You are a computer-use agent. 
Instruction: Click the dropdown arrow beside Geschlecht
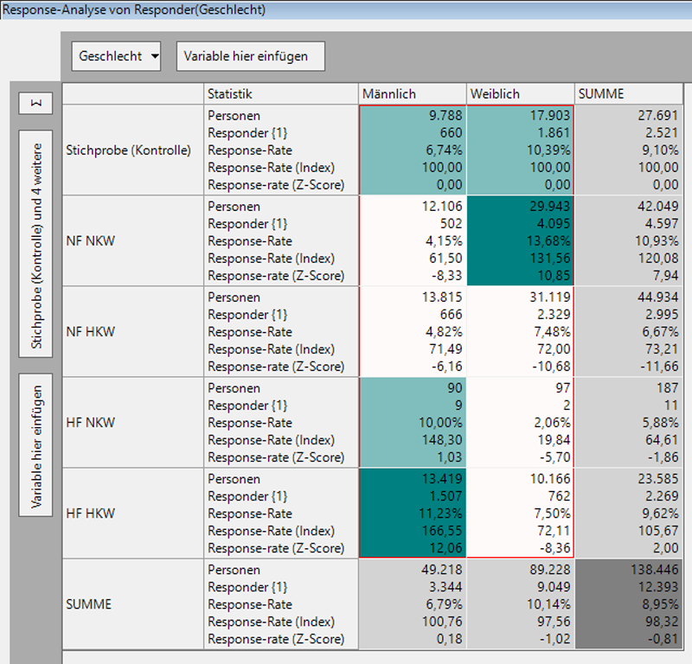tap(154, 55)
